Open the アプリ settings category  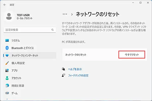tap(30, 70)
